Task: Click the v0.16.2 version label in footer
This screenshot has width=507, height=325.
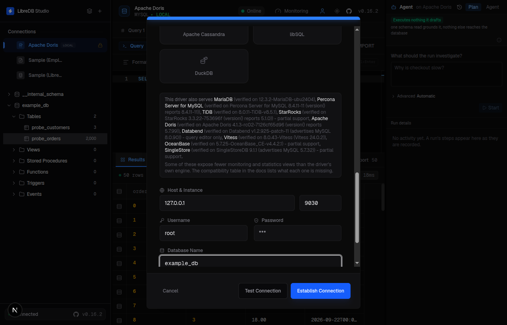Action: click(x=92, y=314)
